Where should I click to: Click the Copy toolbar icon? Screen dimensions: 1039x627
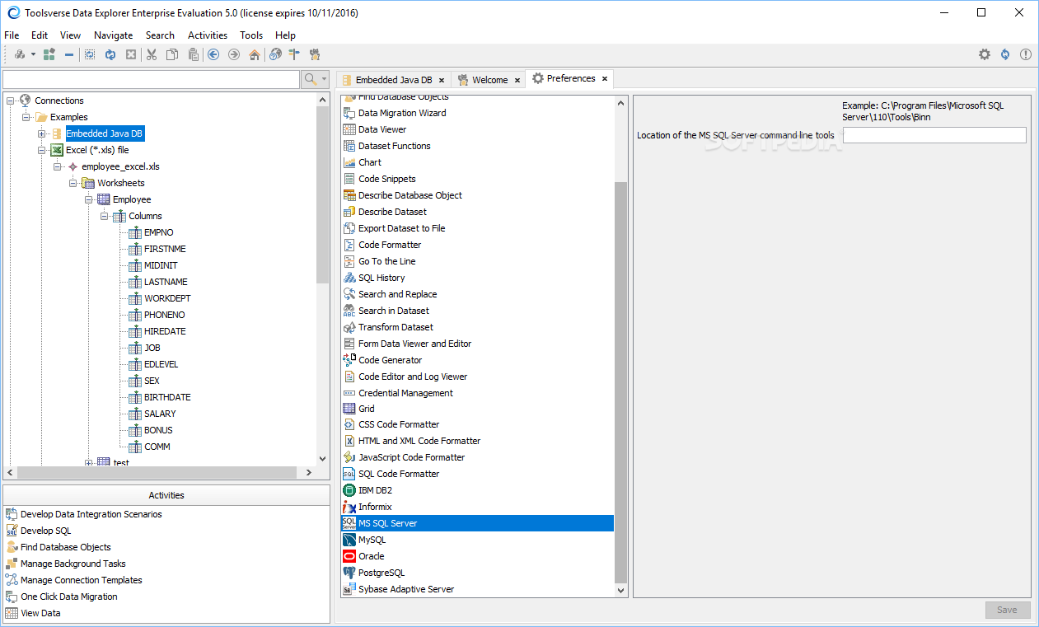[172, 54]
